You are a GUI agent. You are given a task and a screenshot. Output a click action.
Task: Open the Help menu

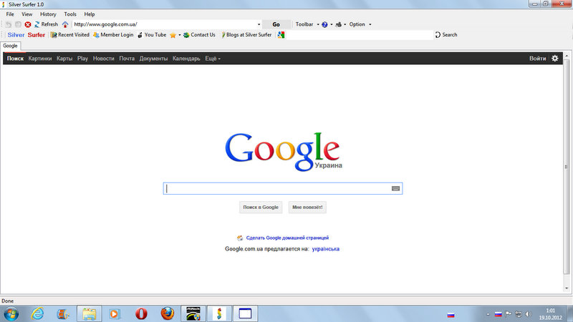90,14
